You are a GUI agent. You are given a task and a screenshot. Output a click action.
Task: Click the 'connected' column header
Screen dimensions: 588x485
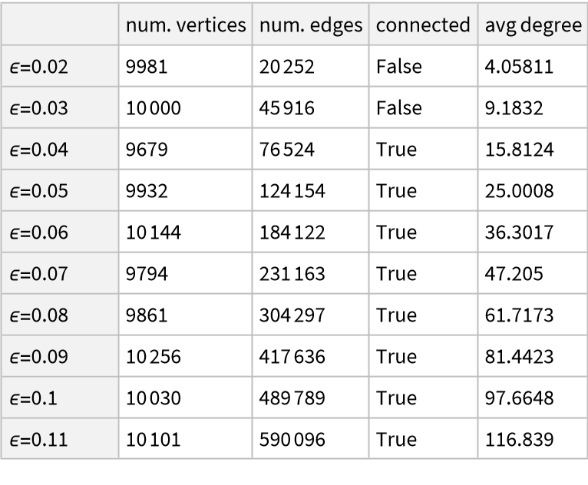pos(421,25)
